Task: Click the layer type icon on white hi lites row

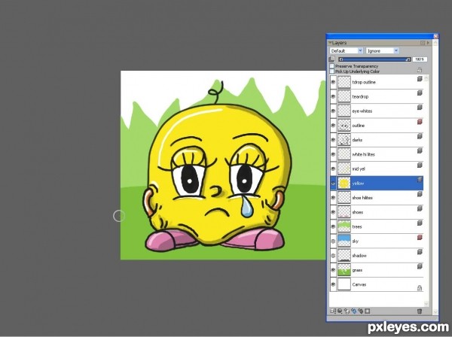Action: click(x=420, y=150)
